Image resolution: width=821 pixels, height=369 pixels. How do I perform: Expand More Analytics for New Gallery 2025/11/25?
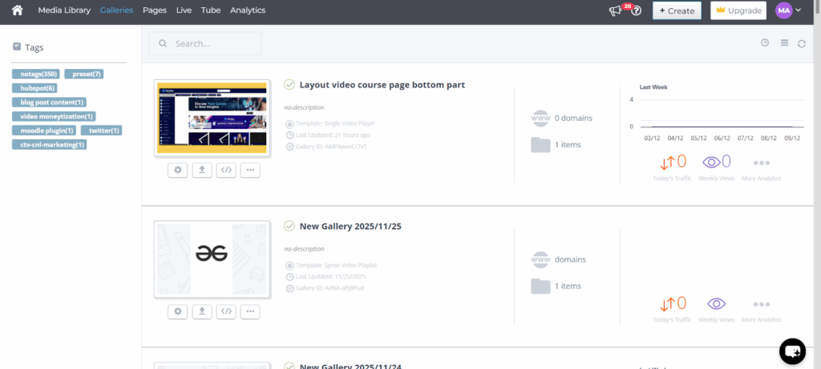coord(761,308)
